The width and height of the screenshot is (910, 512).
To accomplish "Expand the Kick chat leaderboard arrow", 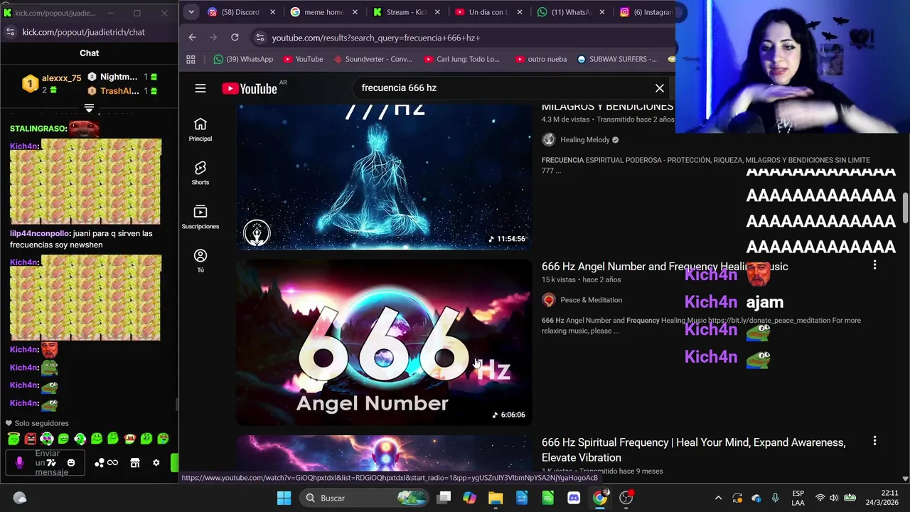I will coord(89,108).
